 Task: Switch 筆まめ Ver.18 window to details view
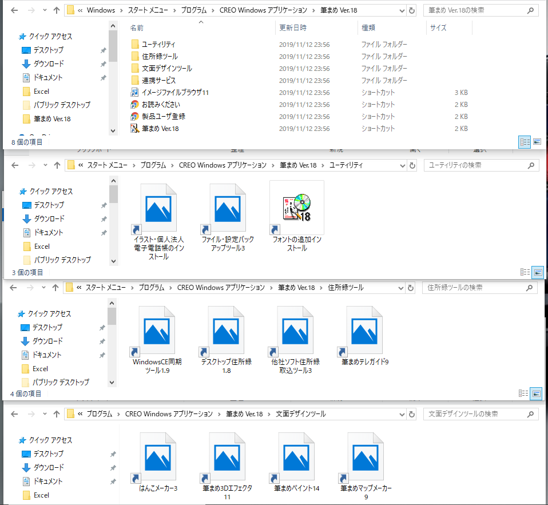(x=525, y=142)
